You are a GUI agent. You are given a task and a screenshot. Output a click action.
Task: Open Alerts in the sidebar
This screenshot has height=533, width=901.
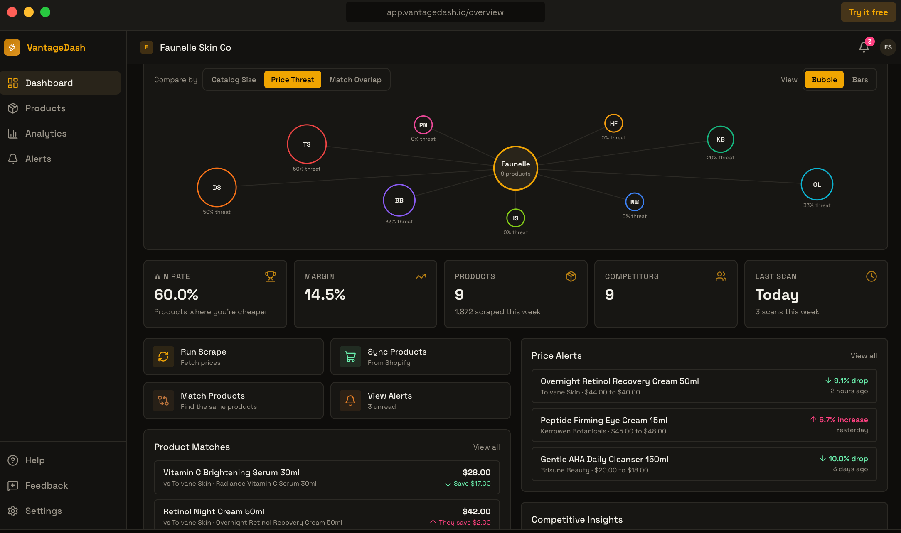coord(61,159)
